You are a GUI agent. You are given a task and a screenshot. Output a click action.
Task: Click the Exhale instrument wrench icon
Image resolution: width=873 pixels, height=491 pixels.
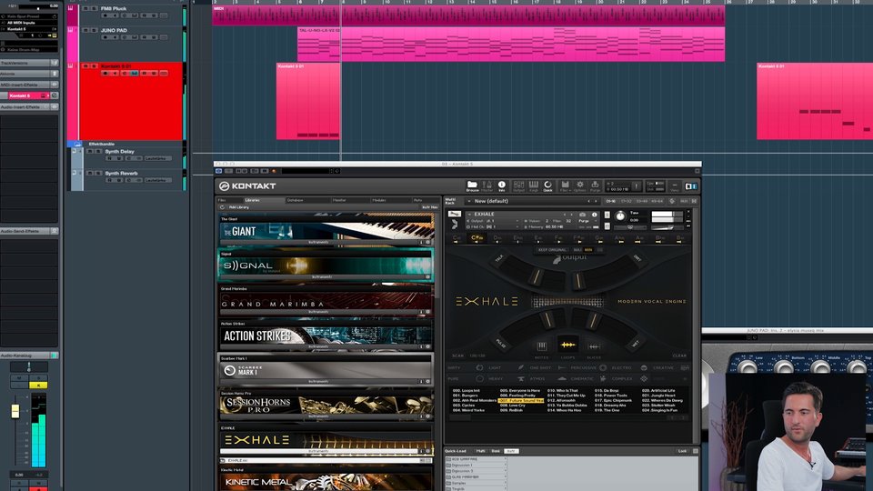(x=455, y=214)
